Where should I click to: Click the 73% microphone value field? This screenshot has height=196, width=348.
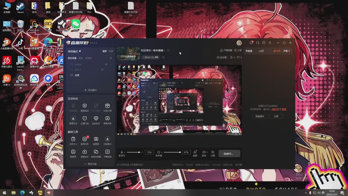pos(149,152)
